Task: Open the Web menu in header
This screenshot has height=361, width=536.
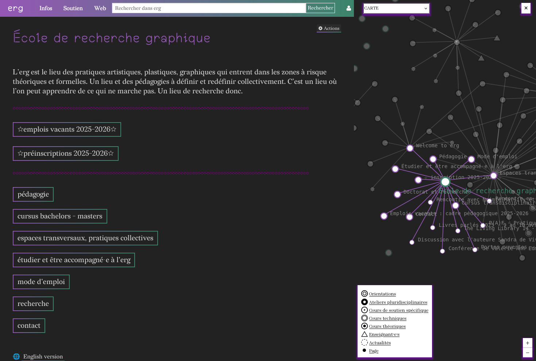Action: [x=100, y=8]
